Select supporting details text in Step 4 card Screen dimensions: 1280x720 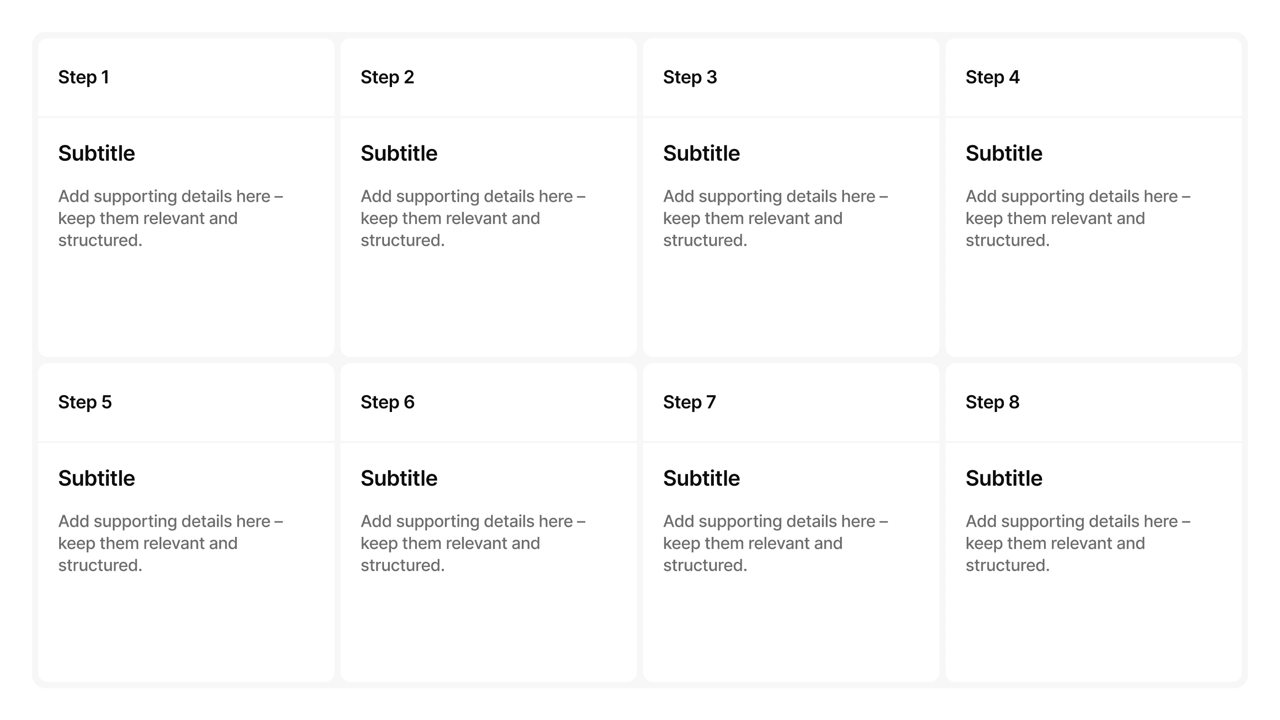tap(1078, 219)
